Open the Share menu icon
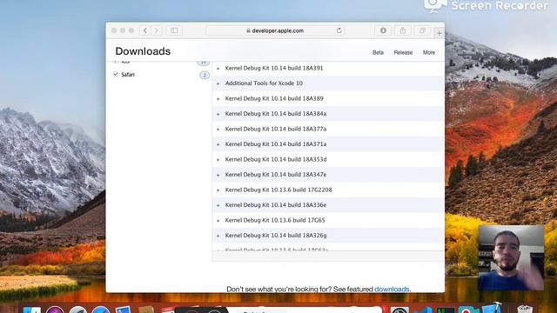The height and width of the screenshot is (313, 557). pos(402,30)
